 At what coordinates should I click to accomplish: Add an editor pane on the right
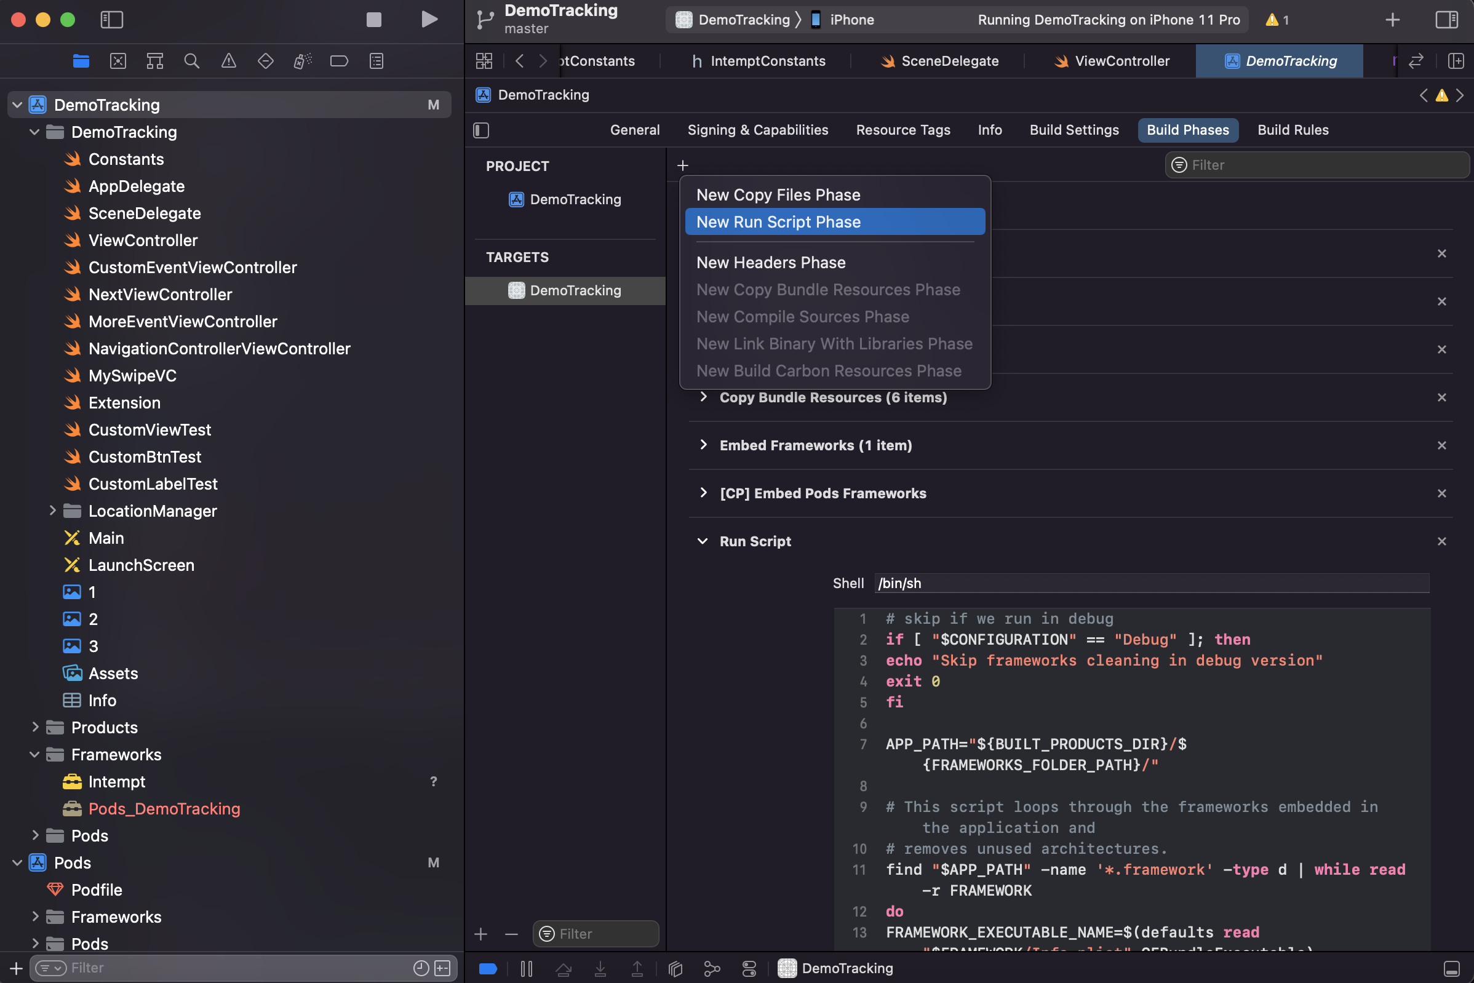(x=1456, y=61)
